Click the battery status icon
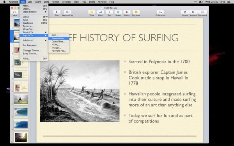 (x=201, y=2)
